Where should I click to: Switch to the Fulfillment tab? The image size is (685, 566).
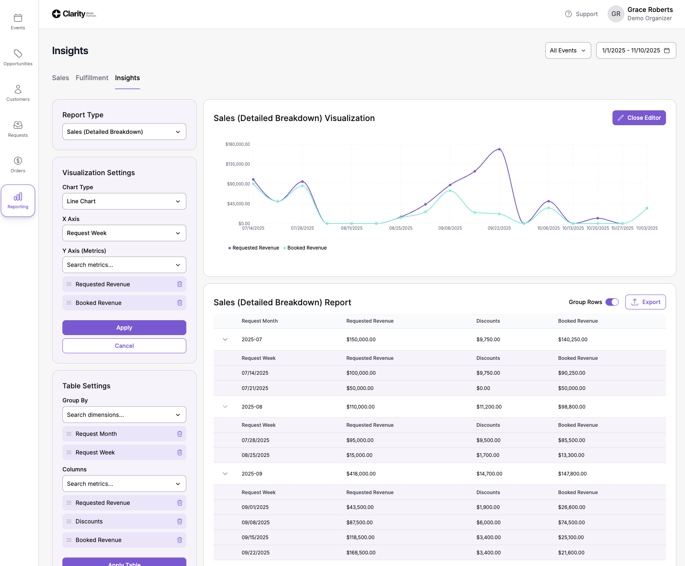[92, 78]
